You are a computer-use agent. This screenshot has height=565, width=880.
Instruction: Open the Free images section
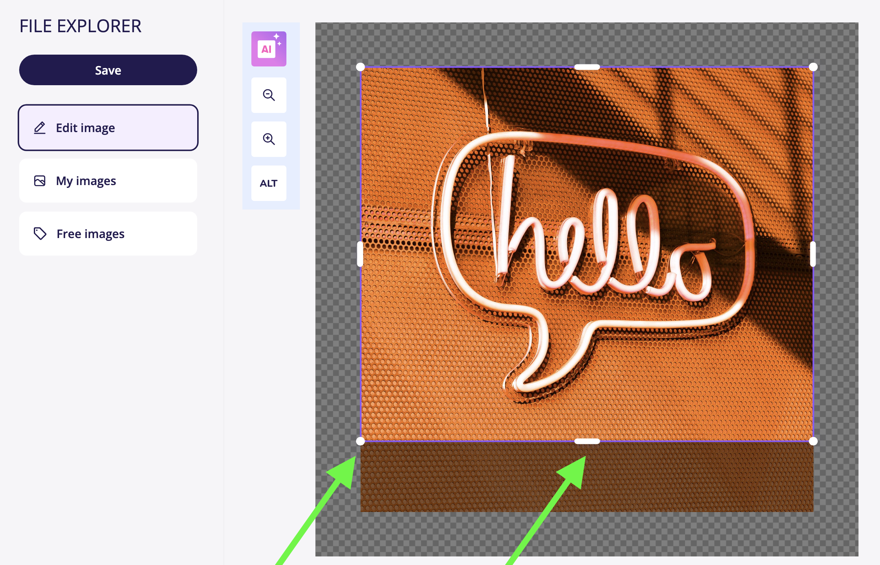(x=108, y=234)
